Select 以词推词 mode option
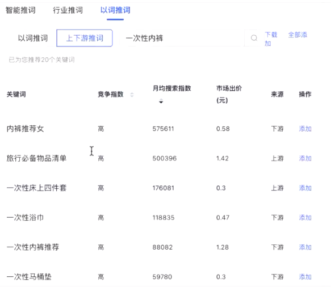This screenshot has height=287, width=331. pos(33,38)
